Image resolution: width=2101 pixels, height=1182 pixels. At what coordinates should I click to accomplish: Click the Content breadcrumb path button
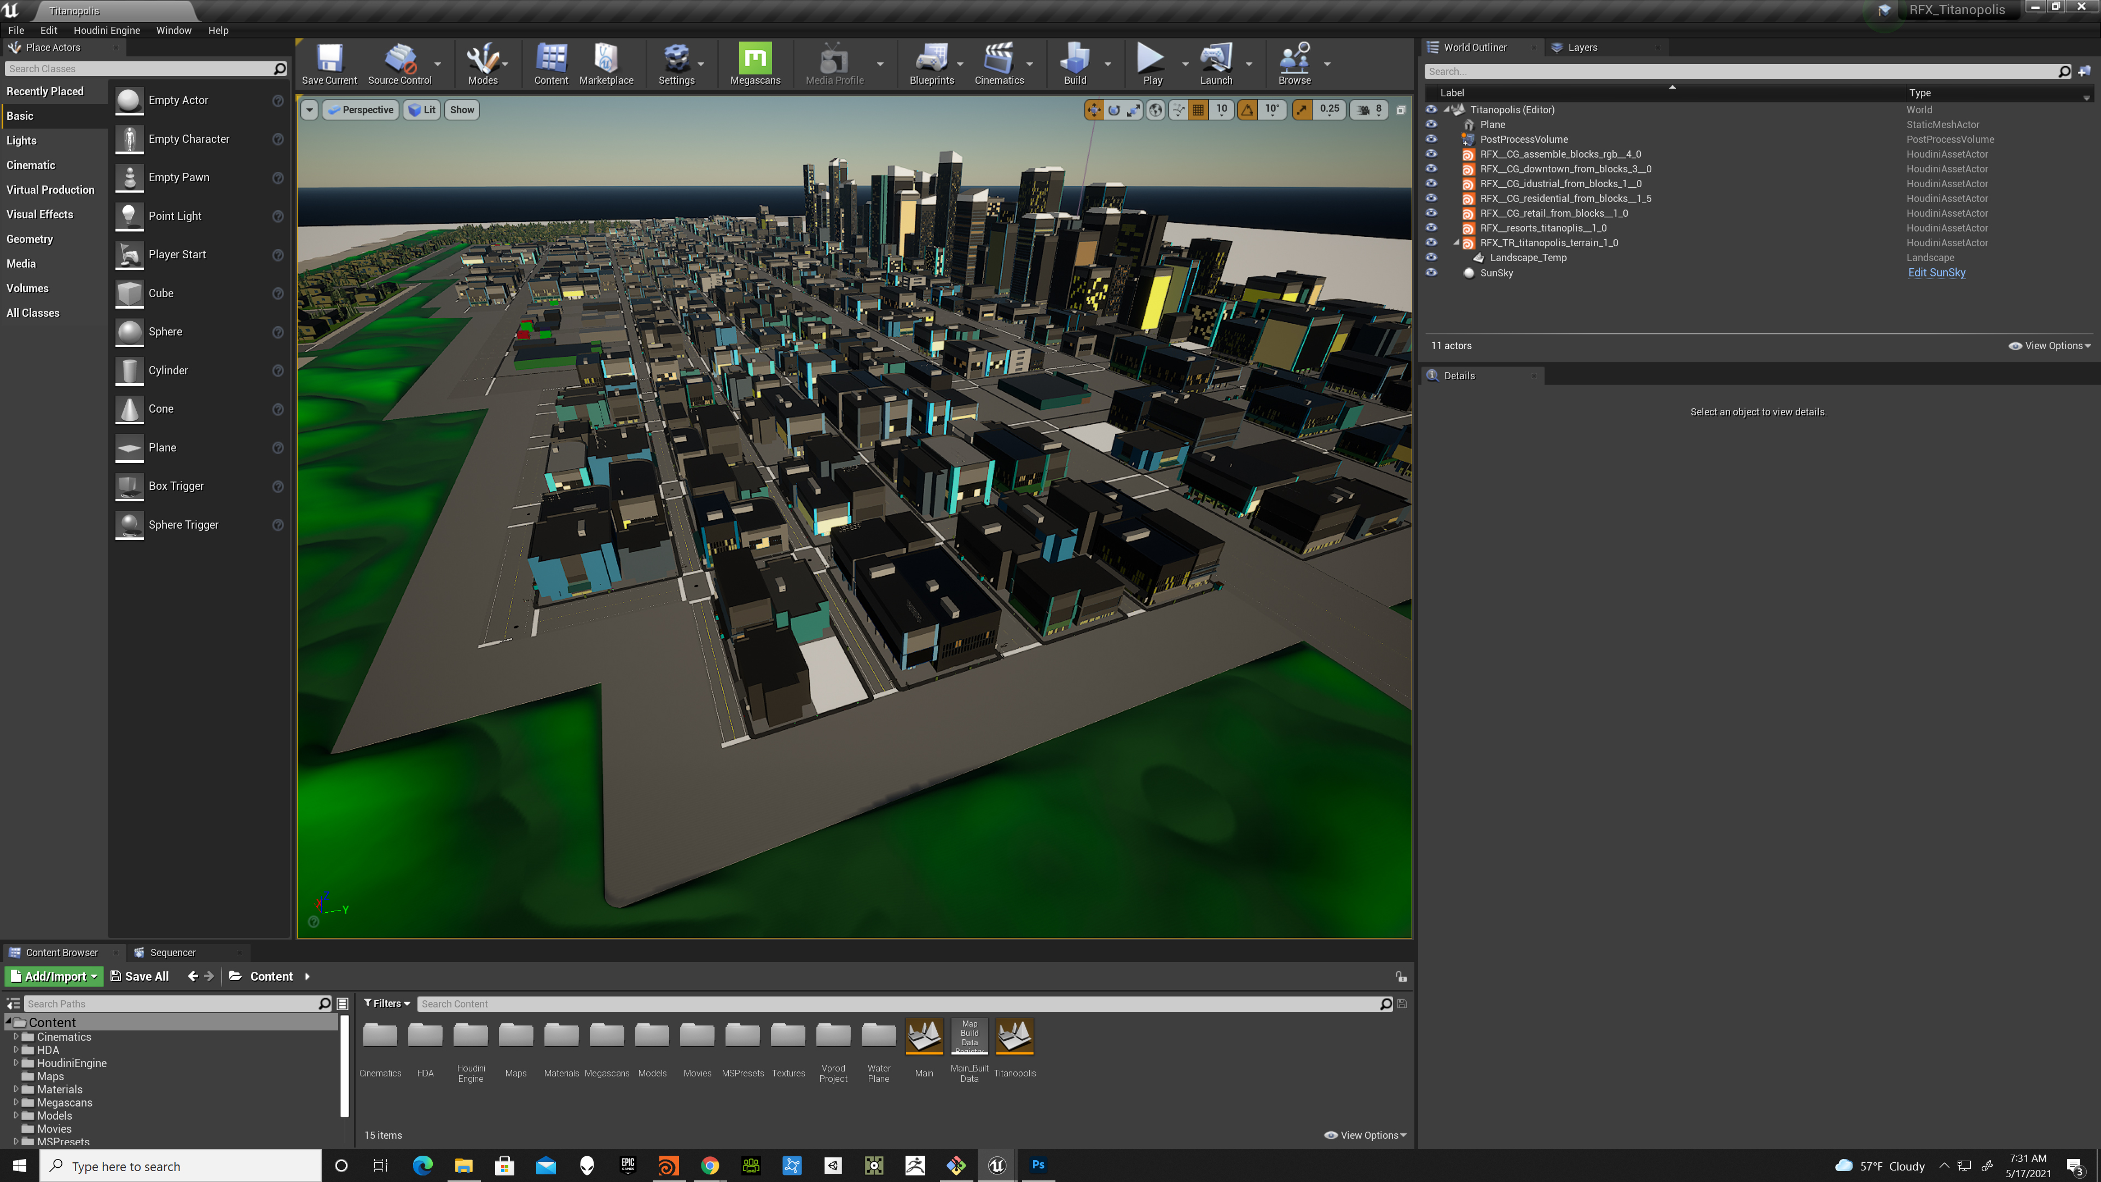click(271, 976)
